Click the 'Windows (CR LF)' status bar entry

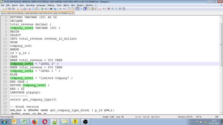tap(185, 117)
